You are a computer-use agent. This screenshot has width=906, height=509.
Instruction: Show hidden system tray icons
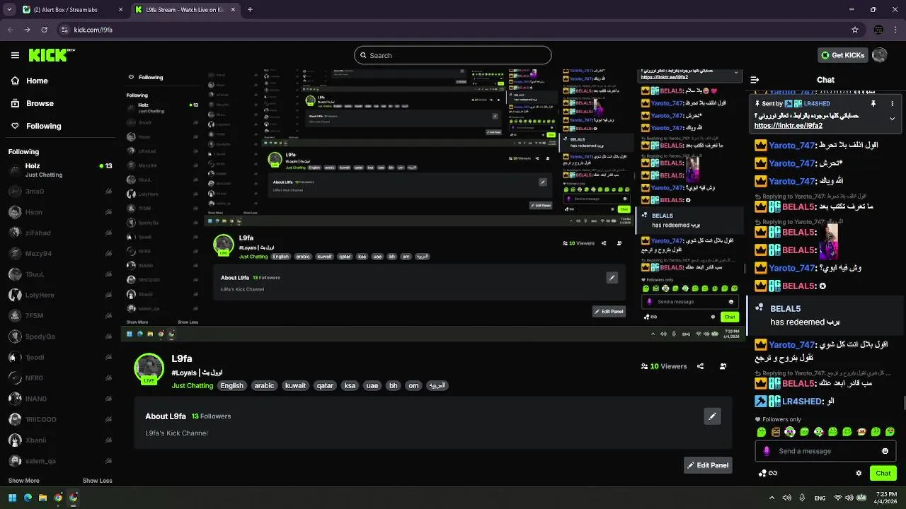tap(772, 498)
